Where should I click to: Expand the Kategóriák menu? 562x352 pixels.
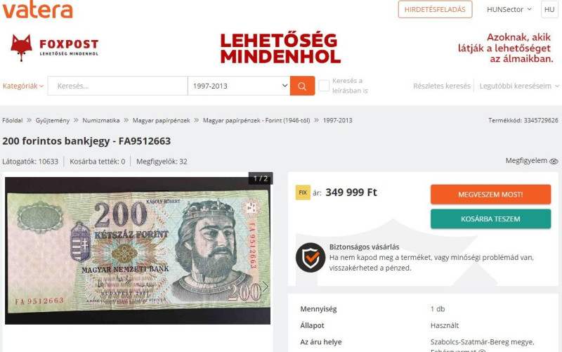[x=23, y=86]
